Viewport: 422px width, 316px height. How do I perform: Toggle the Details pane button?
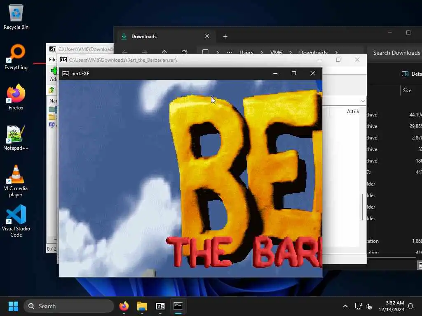411,74
